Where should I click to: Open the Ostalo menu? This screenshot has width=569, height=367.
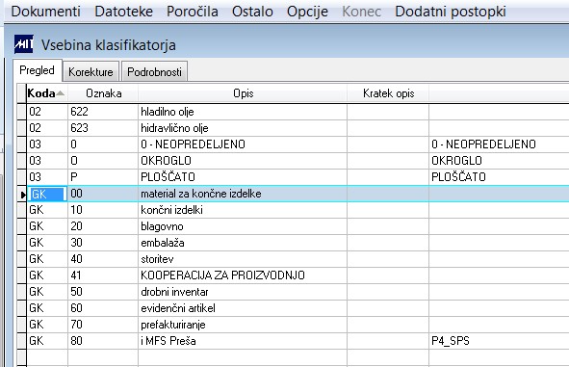click(252, 12)
